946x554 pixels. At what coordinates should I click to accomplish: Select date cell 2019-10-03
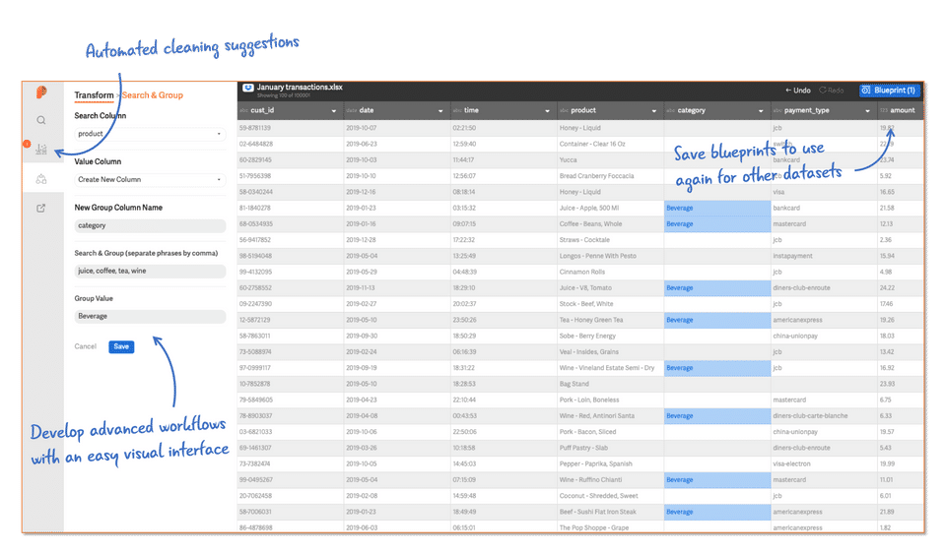[397, 160]
